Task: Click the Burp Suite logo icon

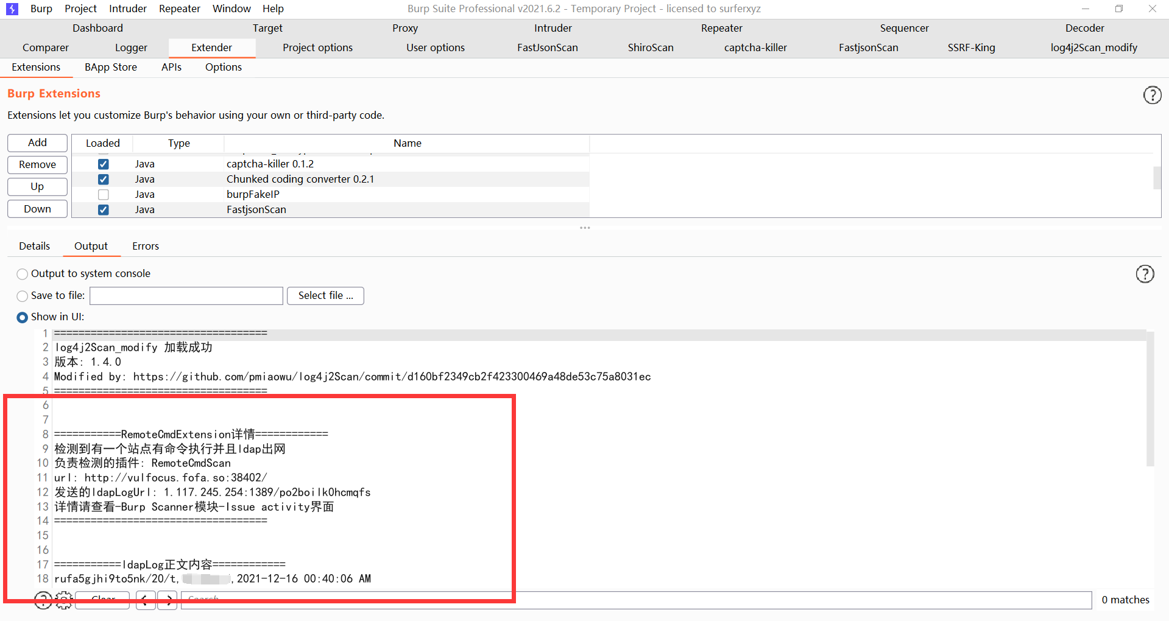Action: 12,9
